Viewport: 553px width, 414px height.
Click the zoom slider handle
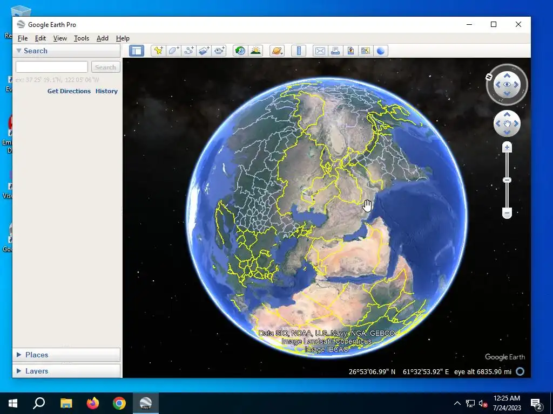(507, 180)
